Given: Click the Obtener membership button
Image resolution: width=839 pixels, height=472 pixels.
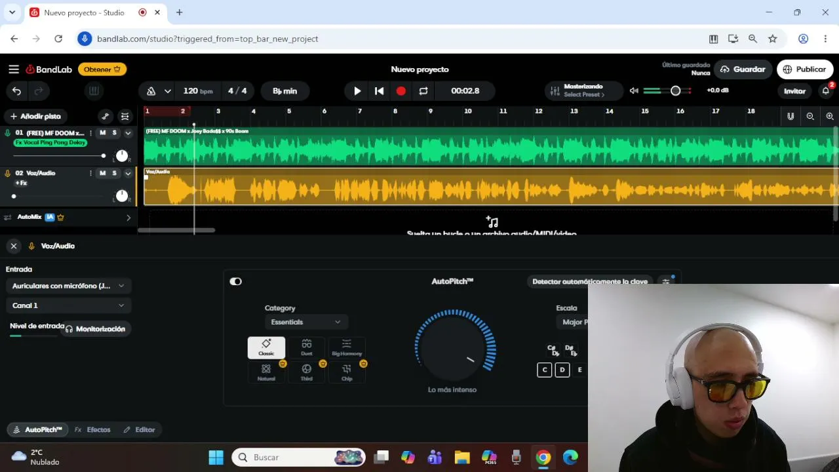Looking at the screenshot, I should 102,69.
